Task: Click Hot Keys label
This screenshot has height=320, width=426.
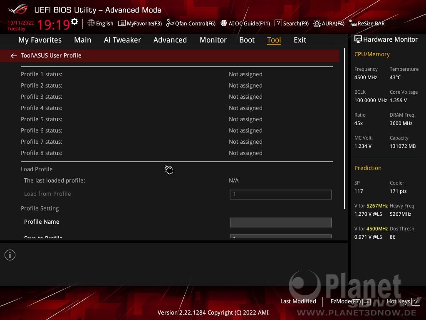Action: [x=399, y=302]
